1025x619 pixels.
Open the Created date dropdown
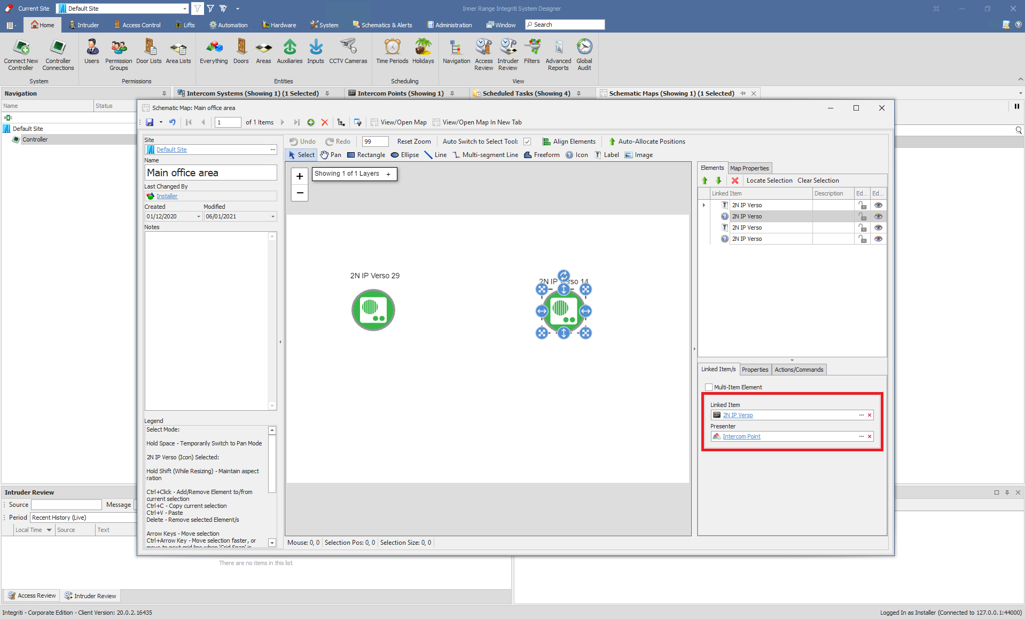199,216
